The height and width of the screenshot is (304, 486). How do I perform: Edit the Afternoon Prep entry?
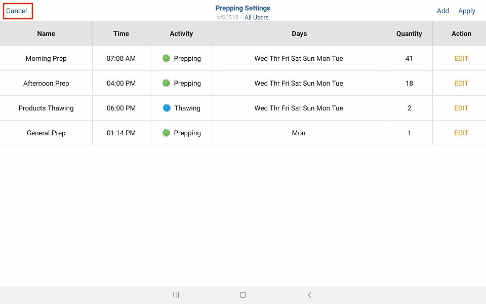461,83
